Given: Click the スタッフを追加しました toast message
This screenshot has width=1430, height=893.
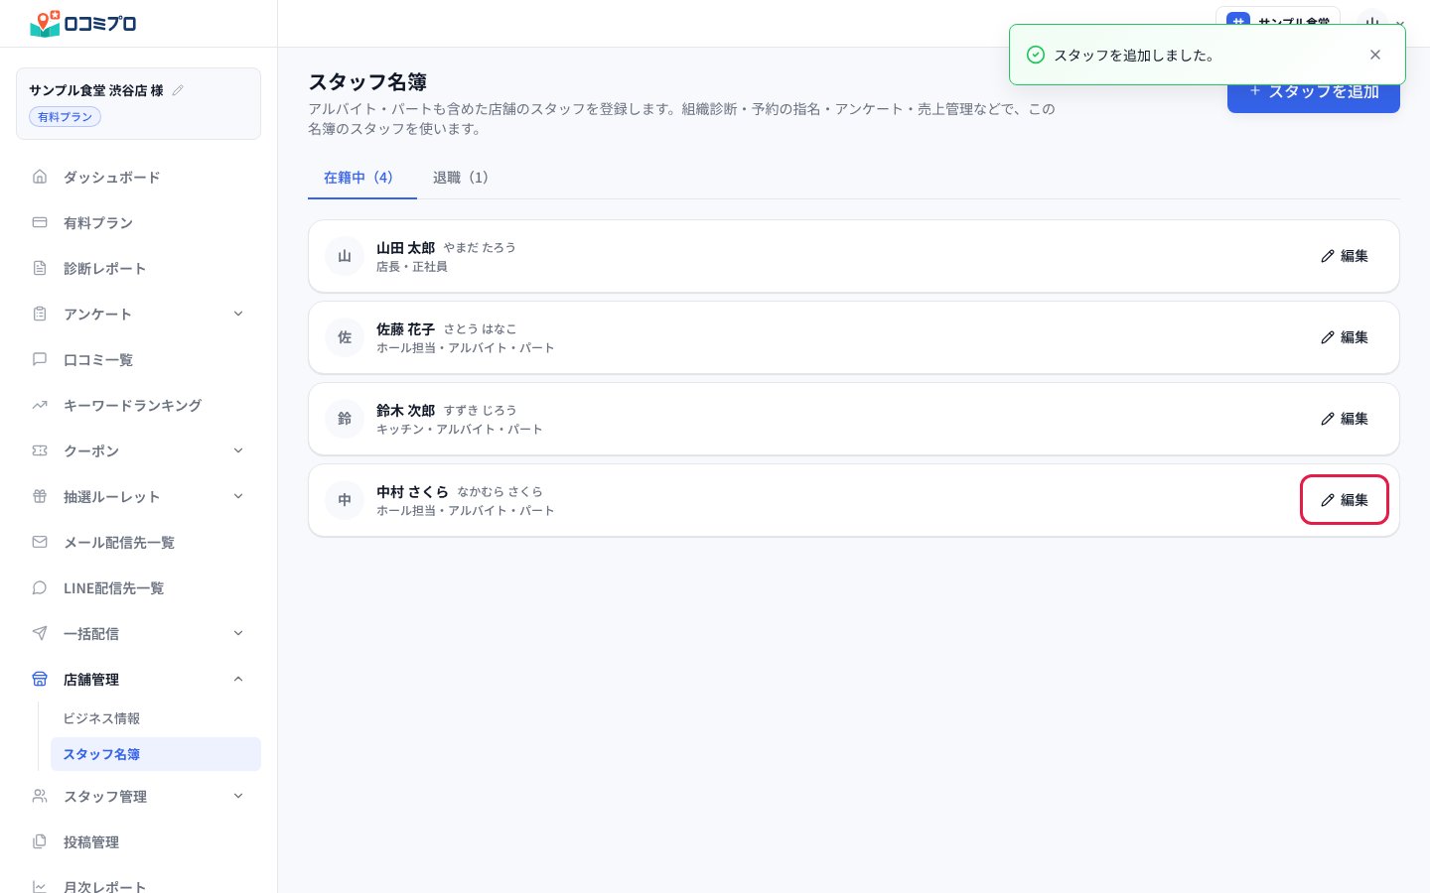Looking at the screenshot, I should [1134, 56].
